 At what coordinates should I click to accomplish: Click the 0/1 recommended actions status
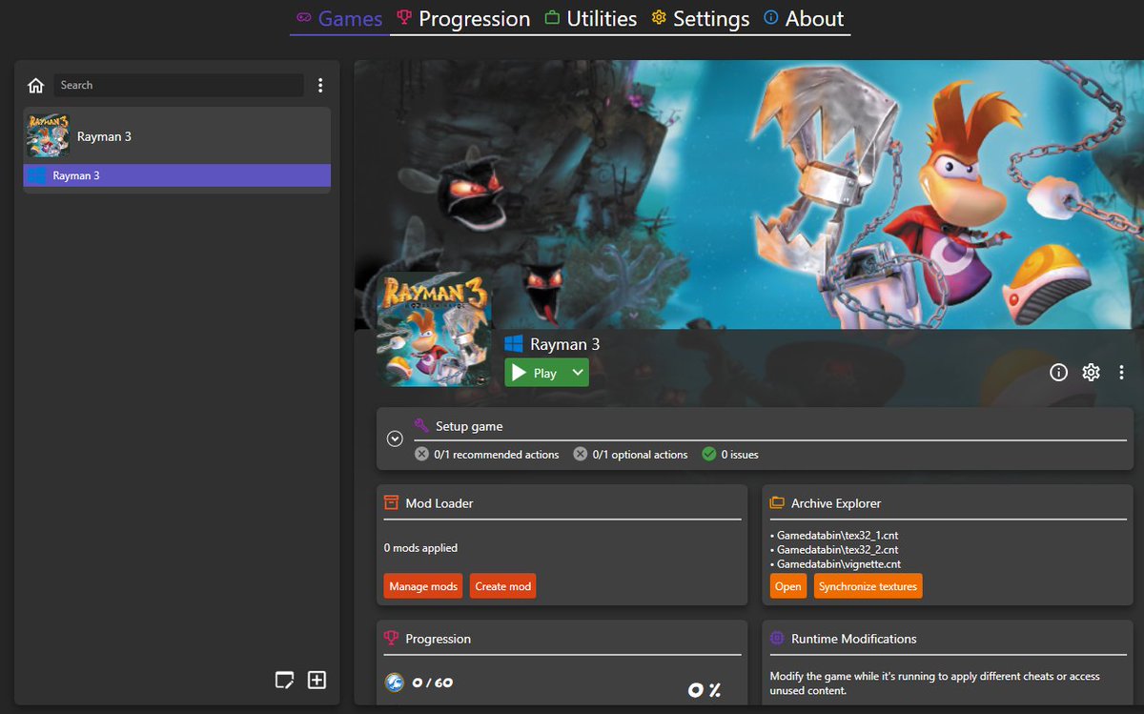(x=487, y=455)
